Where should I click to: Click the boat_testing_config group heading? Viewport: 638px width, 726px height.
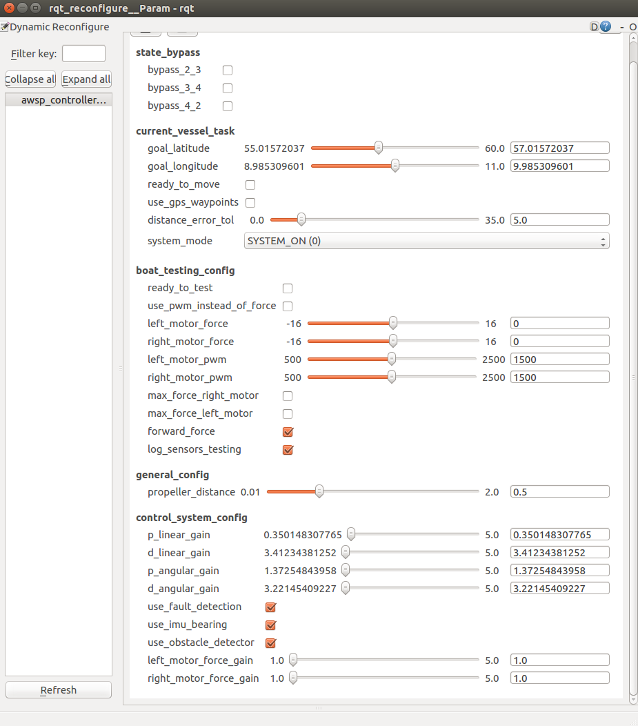coord(185,271)
